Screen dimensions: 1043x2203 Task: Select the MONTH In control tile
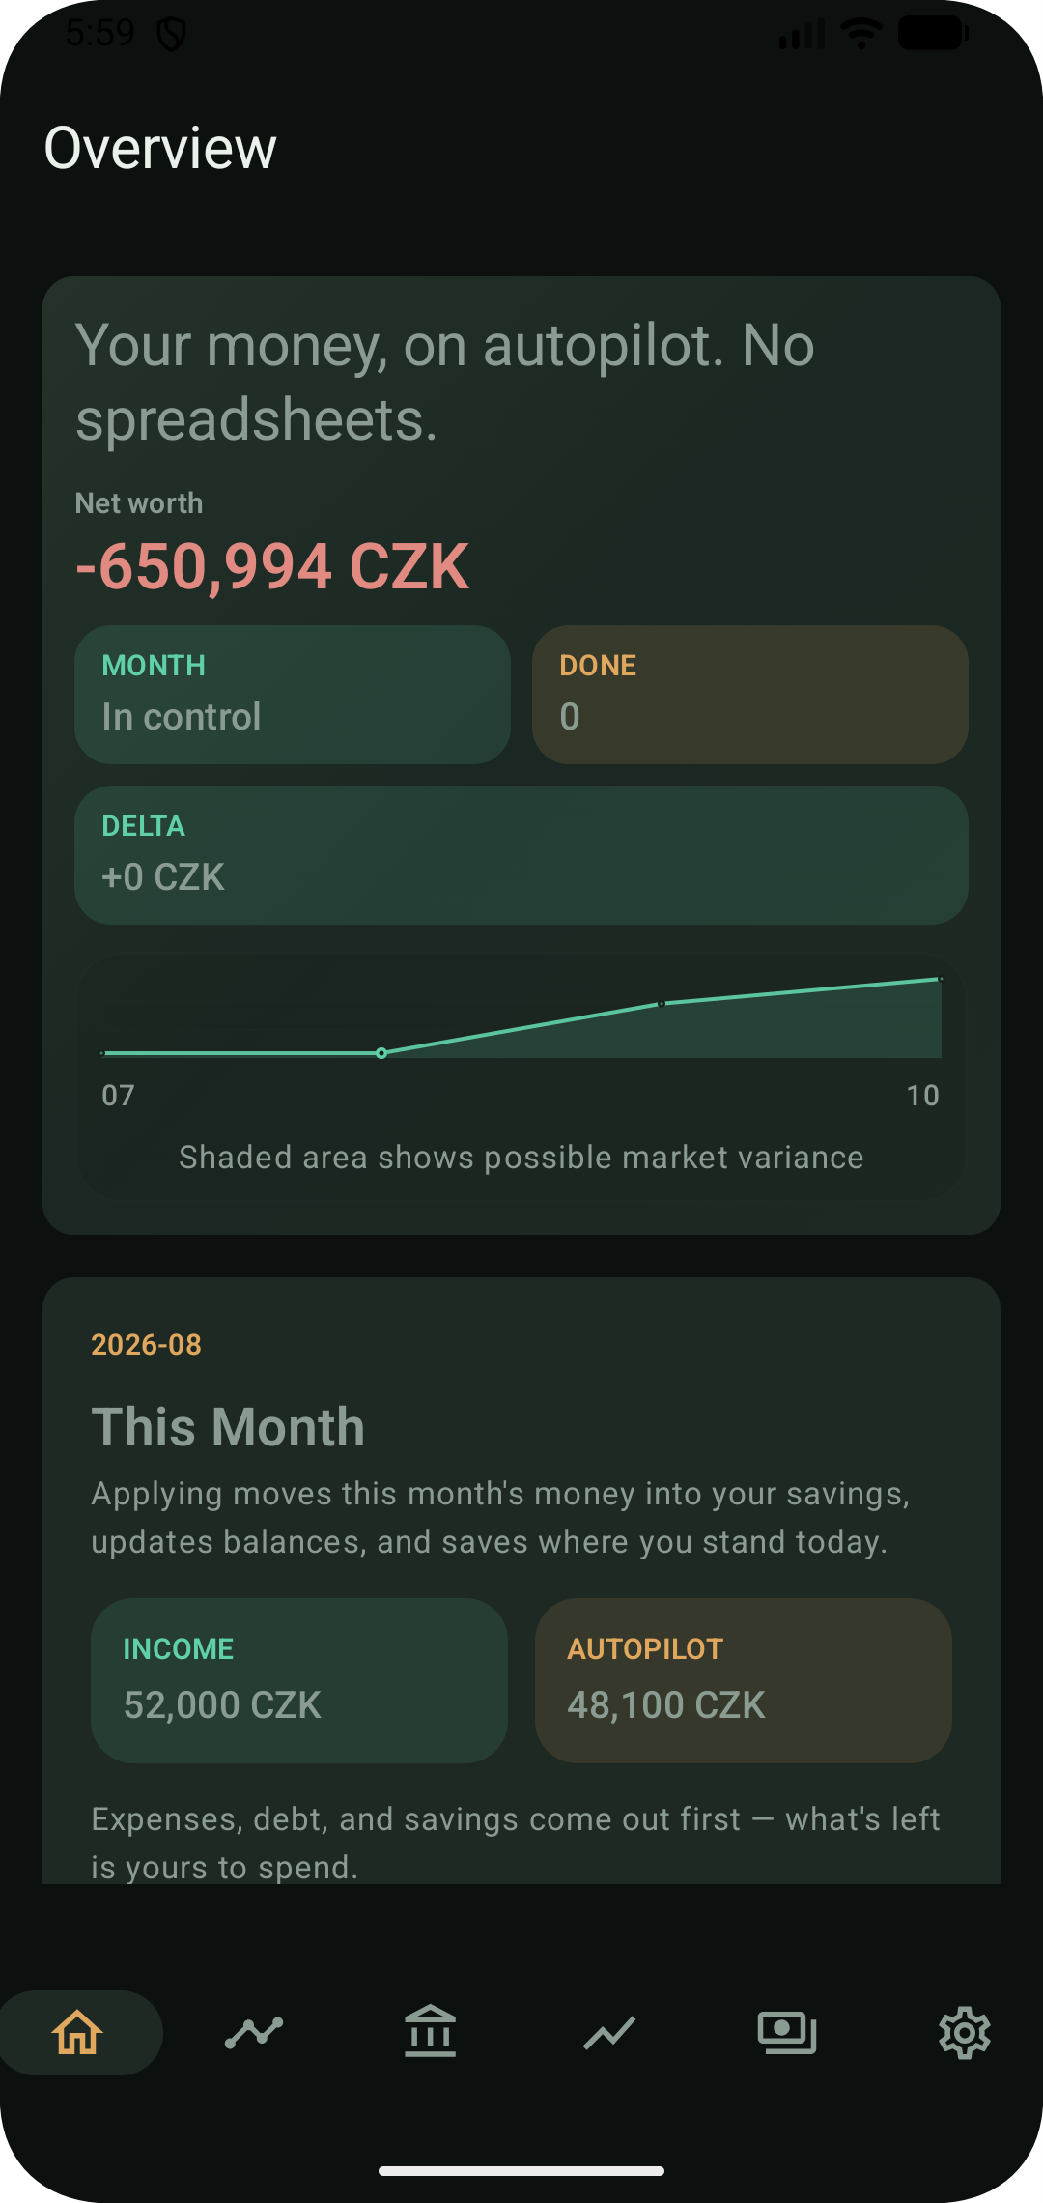click(x=293, y=695)
